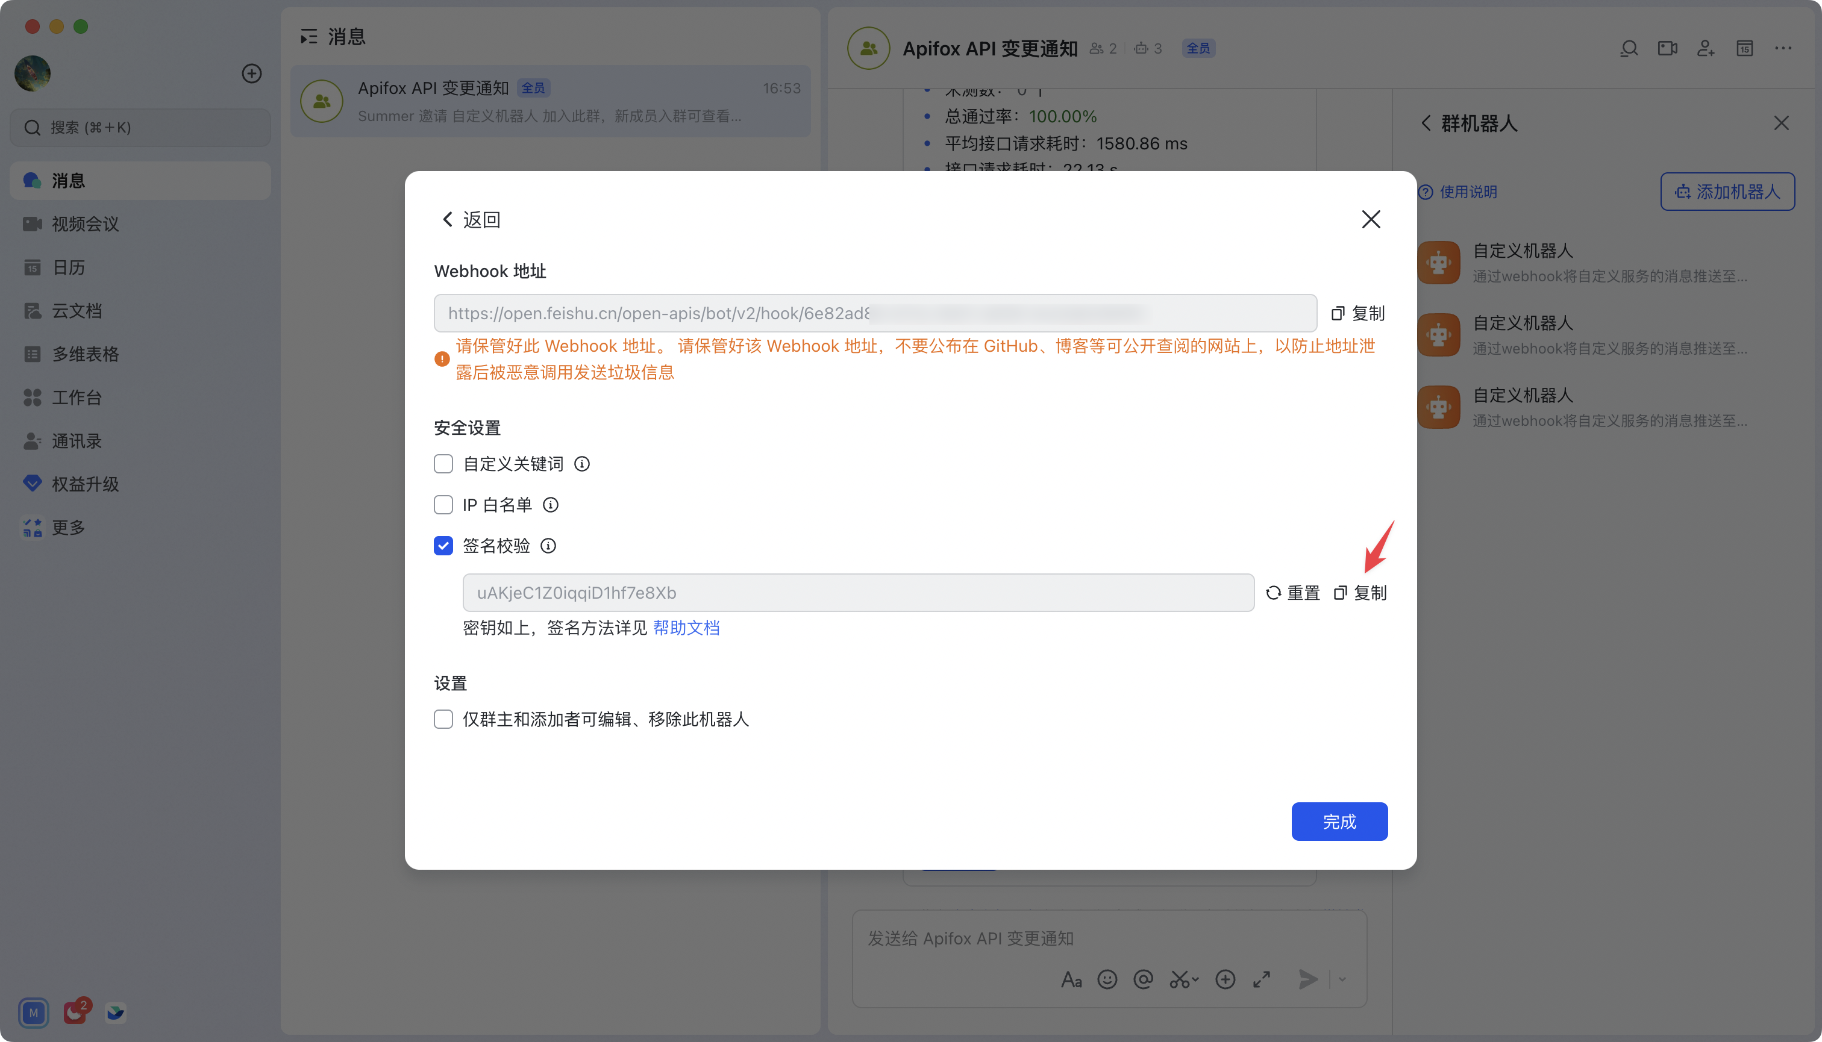Enable the IP 白名单 checkbox
The image size is (1822, 1042).
[443, 505]
